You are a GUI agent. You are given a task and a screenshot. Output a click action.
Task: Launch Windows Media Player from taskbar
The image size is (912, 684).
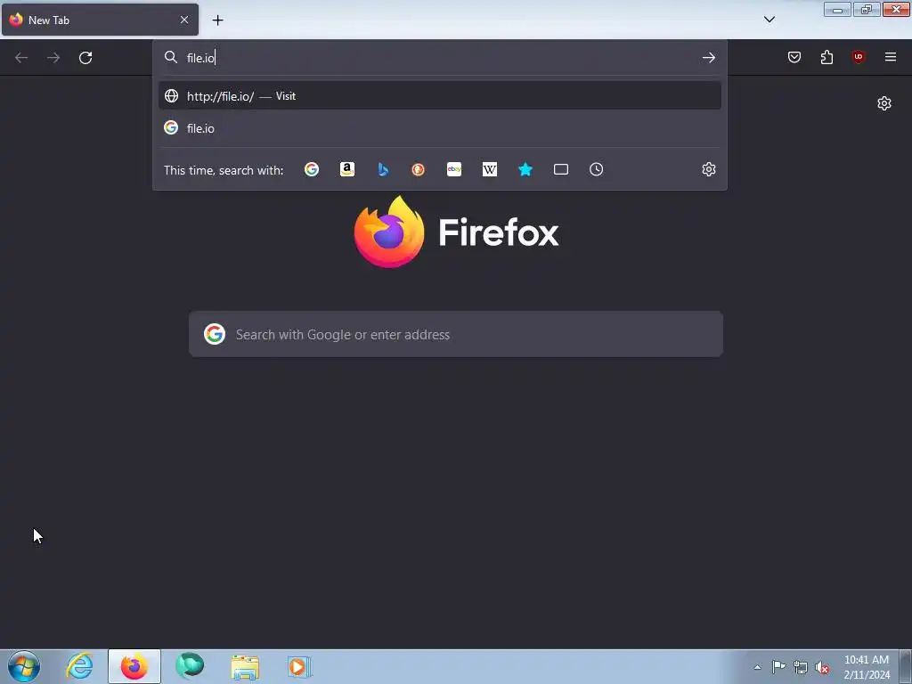click(299, 666)
